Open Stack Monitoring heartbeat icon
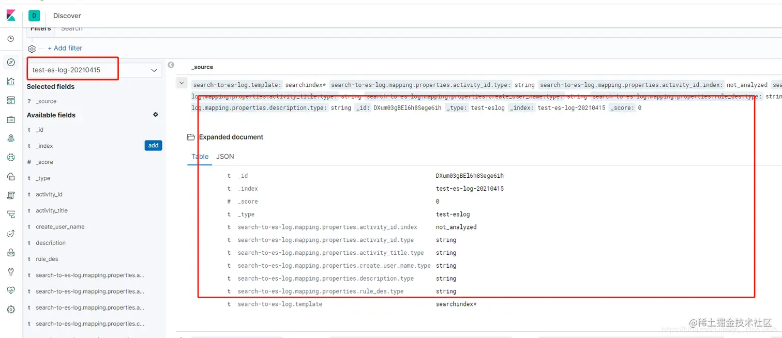 tap(11, 290)
